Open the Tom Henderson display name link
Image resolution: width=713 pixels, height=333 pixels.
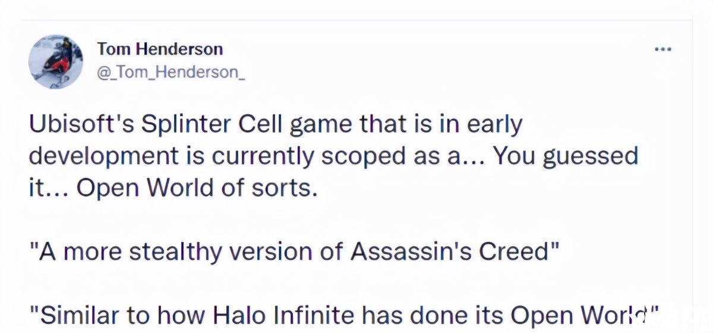pyautogui.click(x=160, y=49)
